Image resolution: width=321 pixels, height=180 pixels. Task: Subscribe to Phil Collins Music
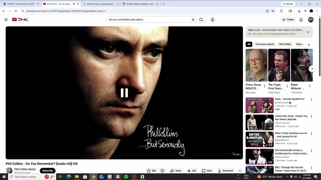(48, 171)
